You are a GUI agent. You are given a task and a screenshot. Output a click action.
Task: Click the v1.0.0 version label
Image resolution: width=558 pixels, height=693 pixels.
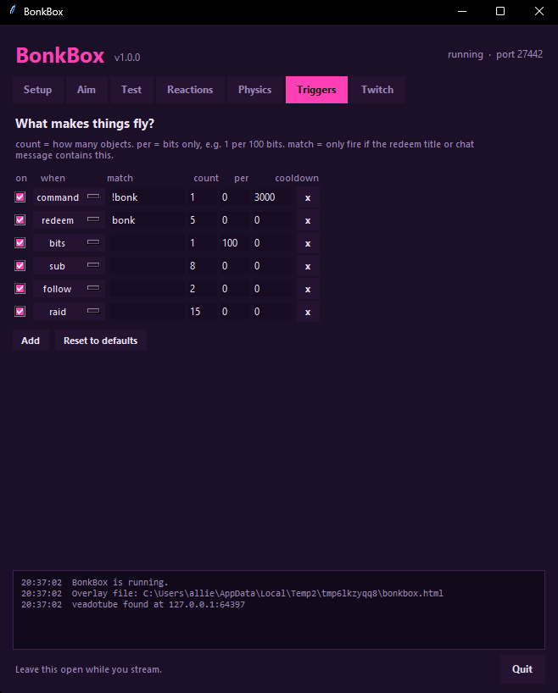127,58
